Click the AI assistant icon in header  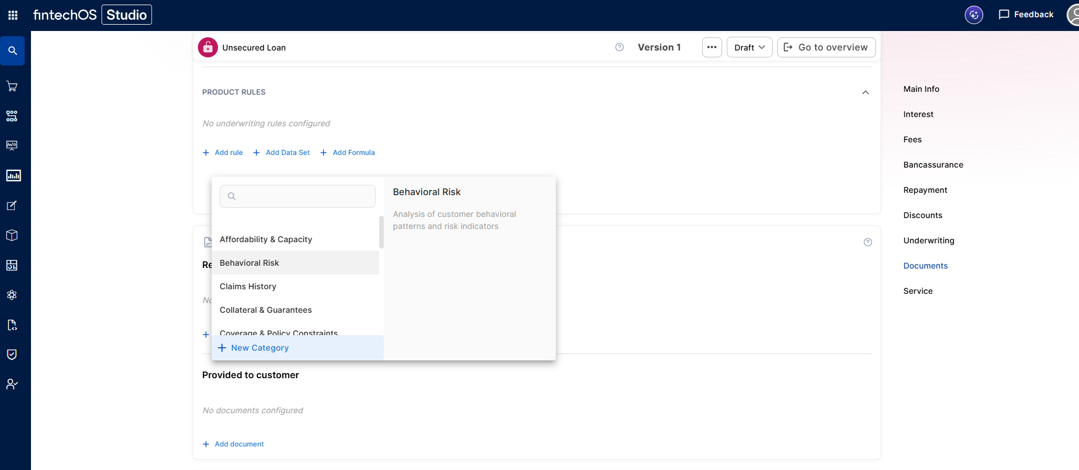(x=974, y=15)
